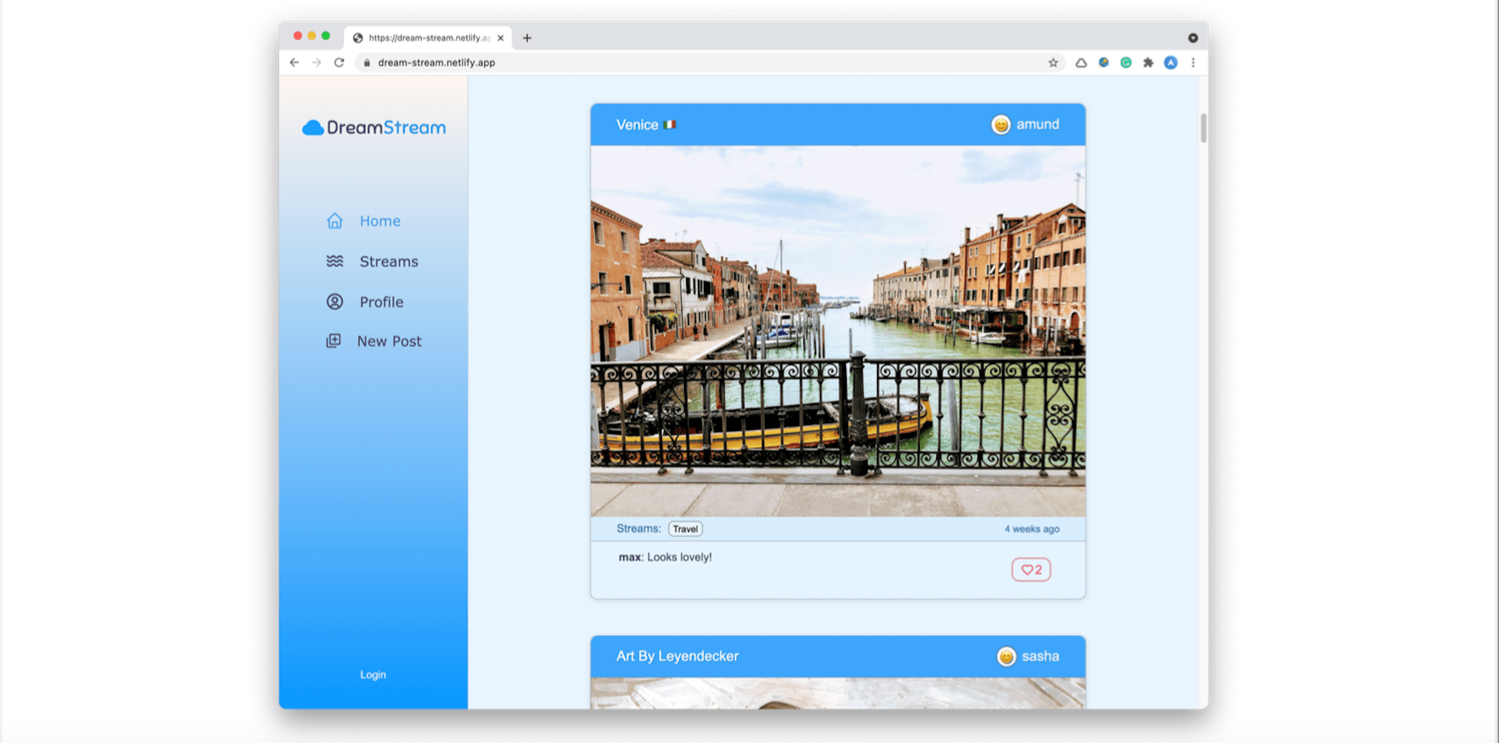Click the browser forward arrow
Viewport: 1499px width, 743px height.
pyautogui.click(x=316, y=62)
